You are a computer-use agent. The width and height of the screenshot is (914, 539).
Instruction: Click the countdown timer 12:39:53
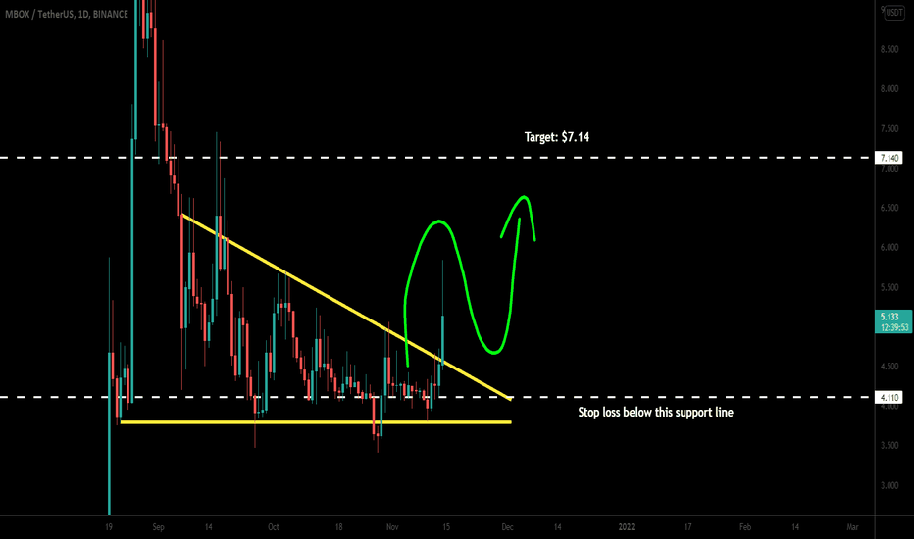(x=894, y=327)
